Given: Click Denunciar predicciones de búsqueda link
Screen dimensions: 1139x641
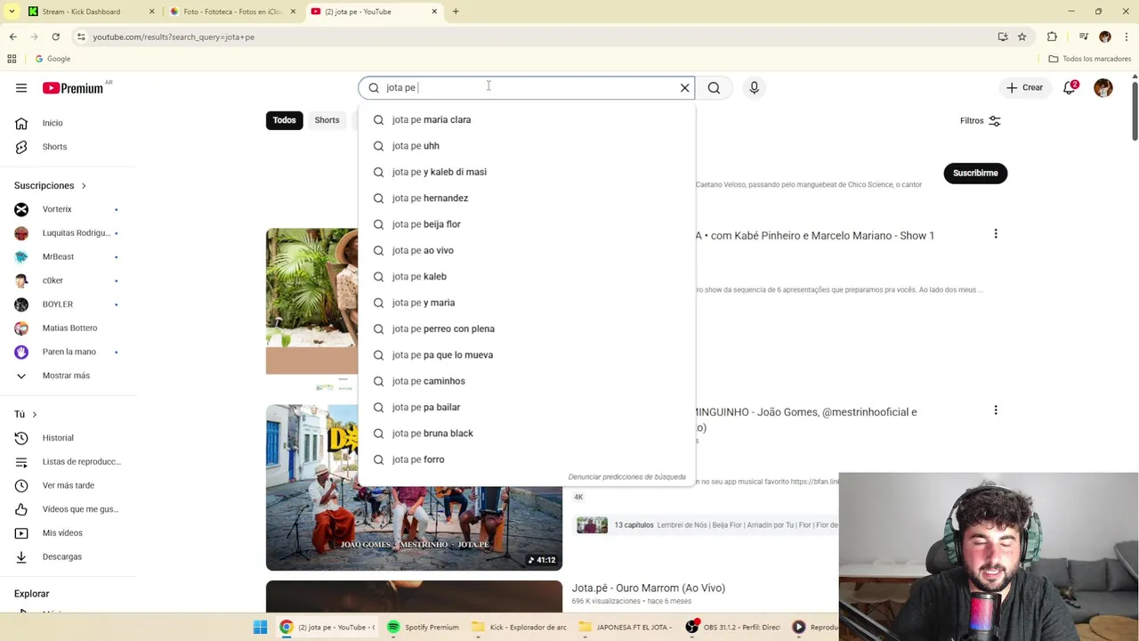Looking at the screenshot, I should tap(627, 477).
